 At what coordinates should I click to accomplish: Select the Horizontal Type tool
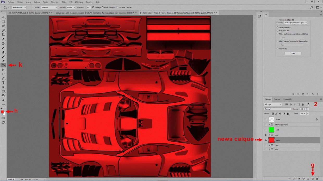point(3,83)
